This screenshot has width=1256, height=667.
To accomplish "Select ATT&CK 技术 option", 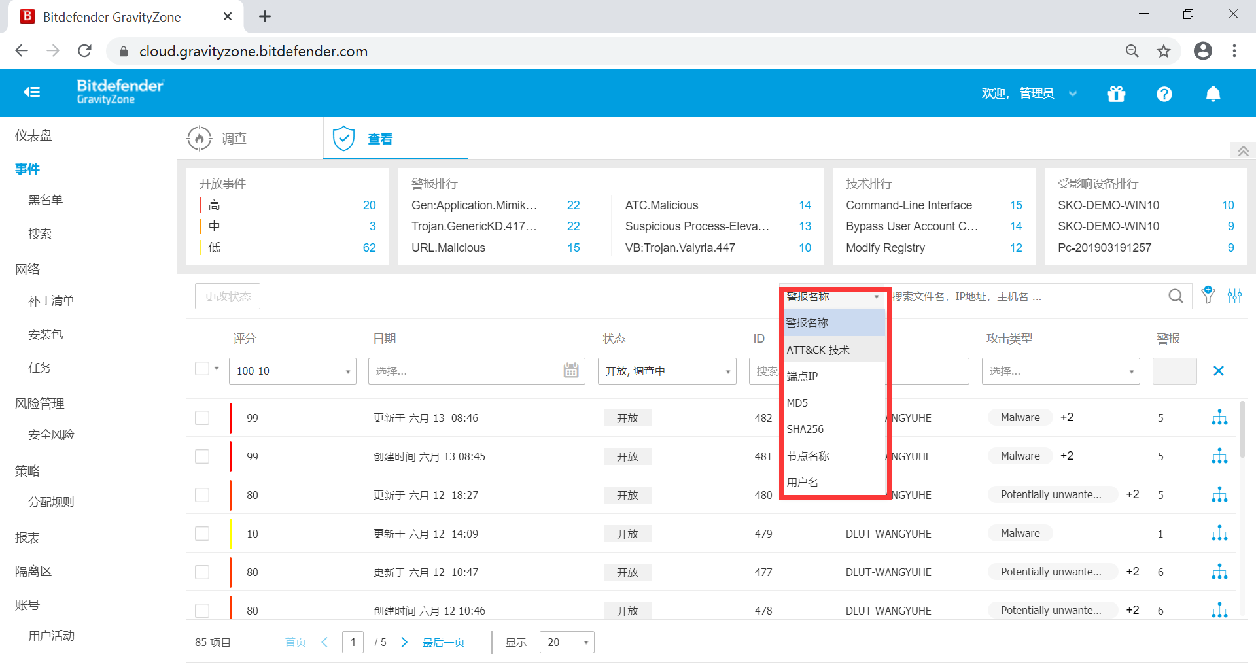I will 834,350.
